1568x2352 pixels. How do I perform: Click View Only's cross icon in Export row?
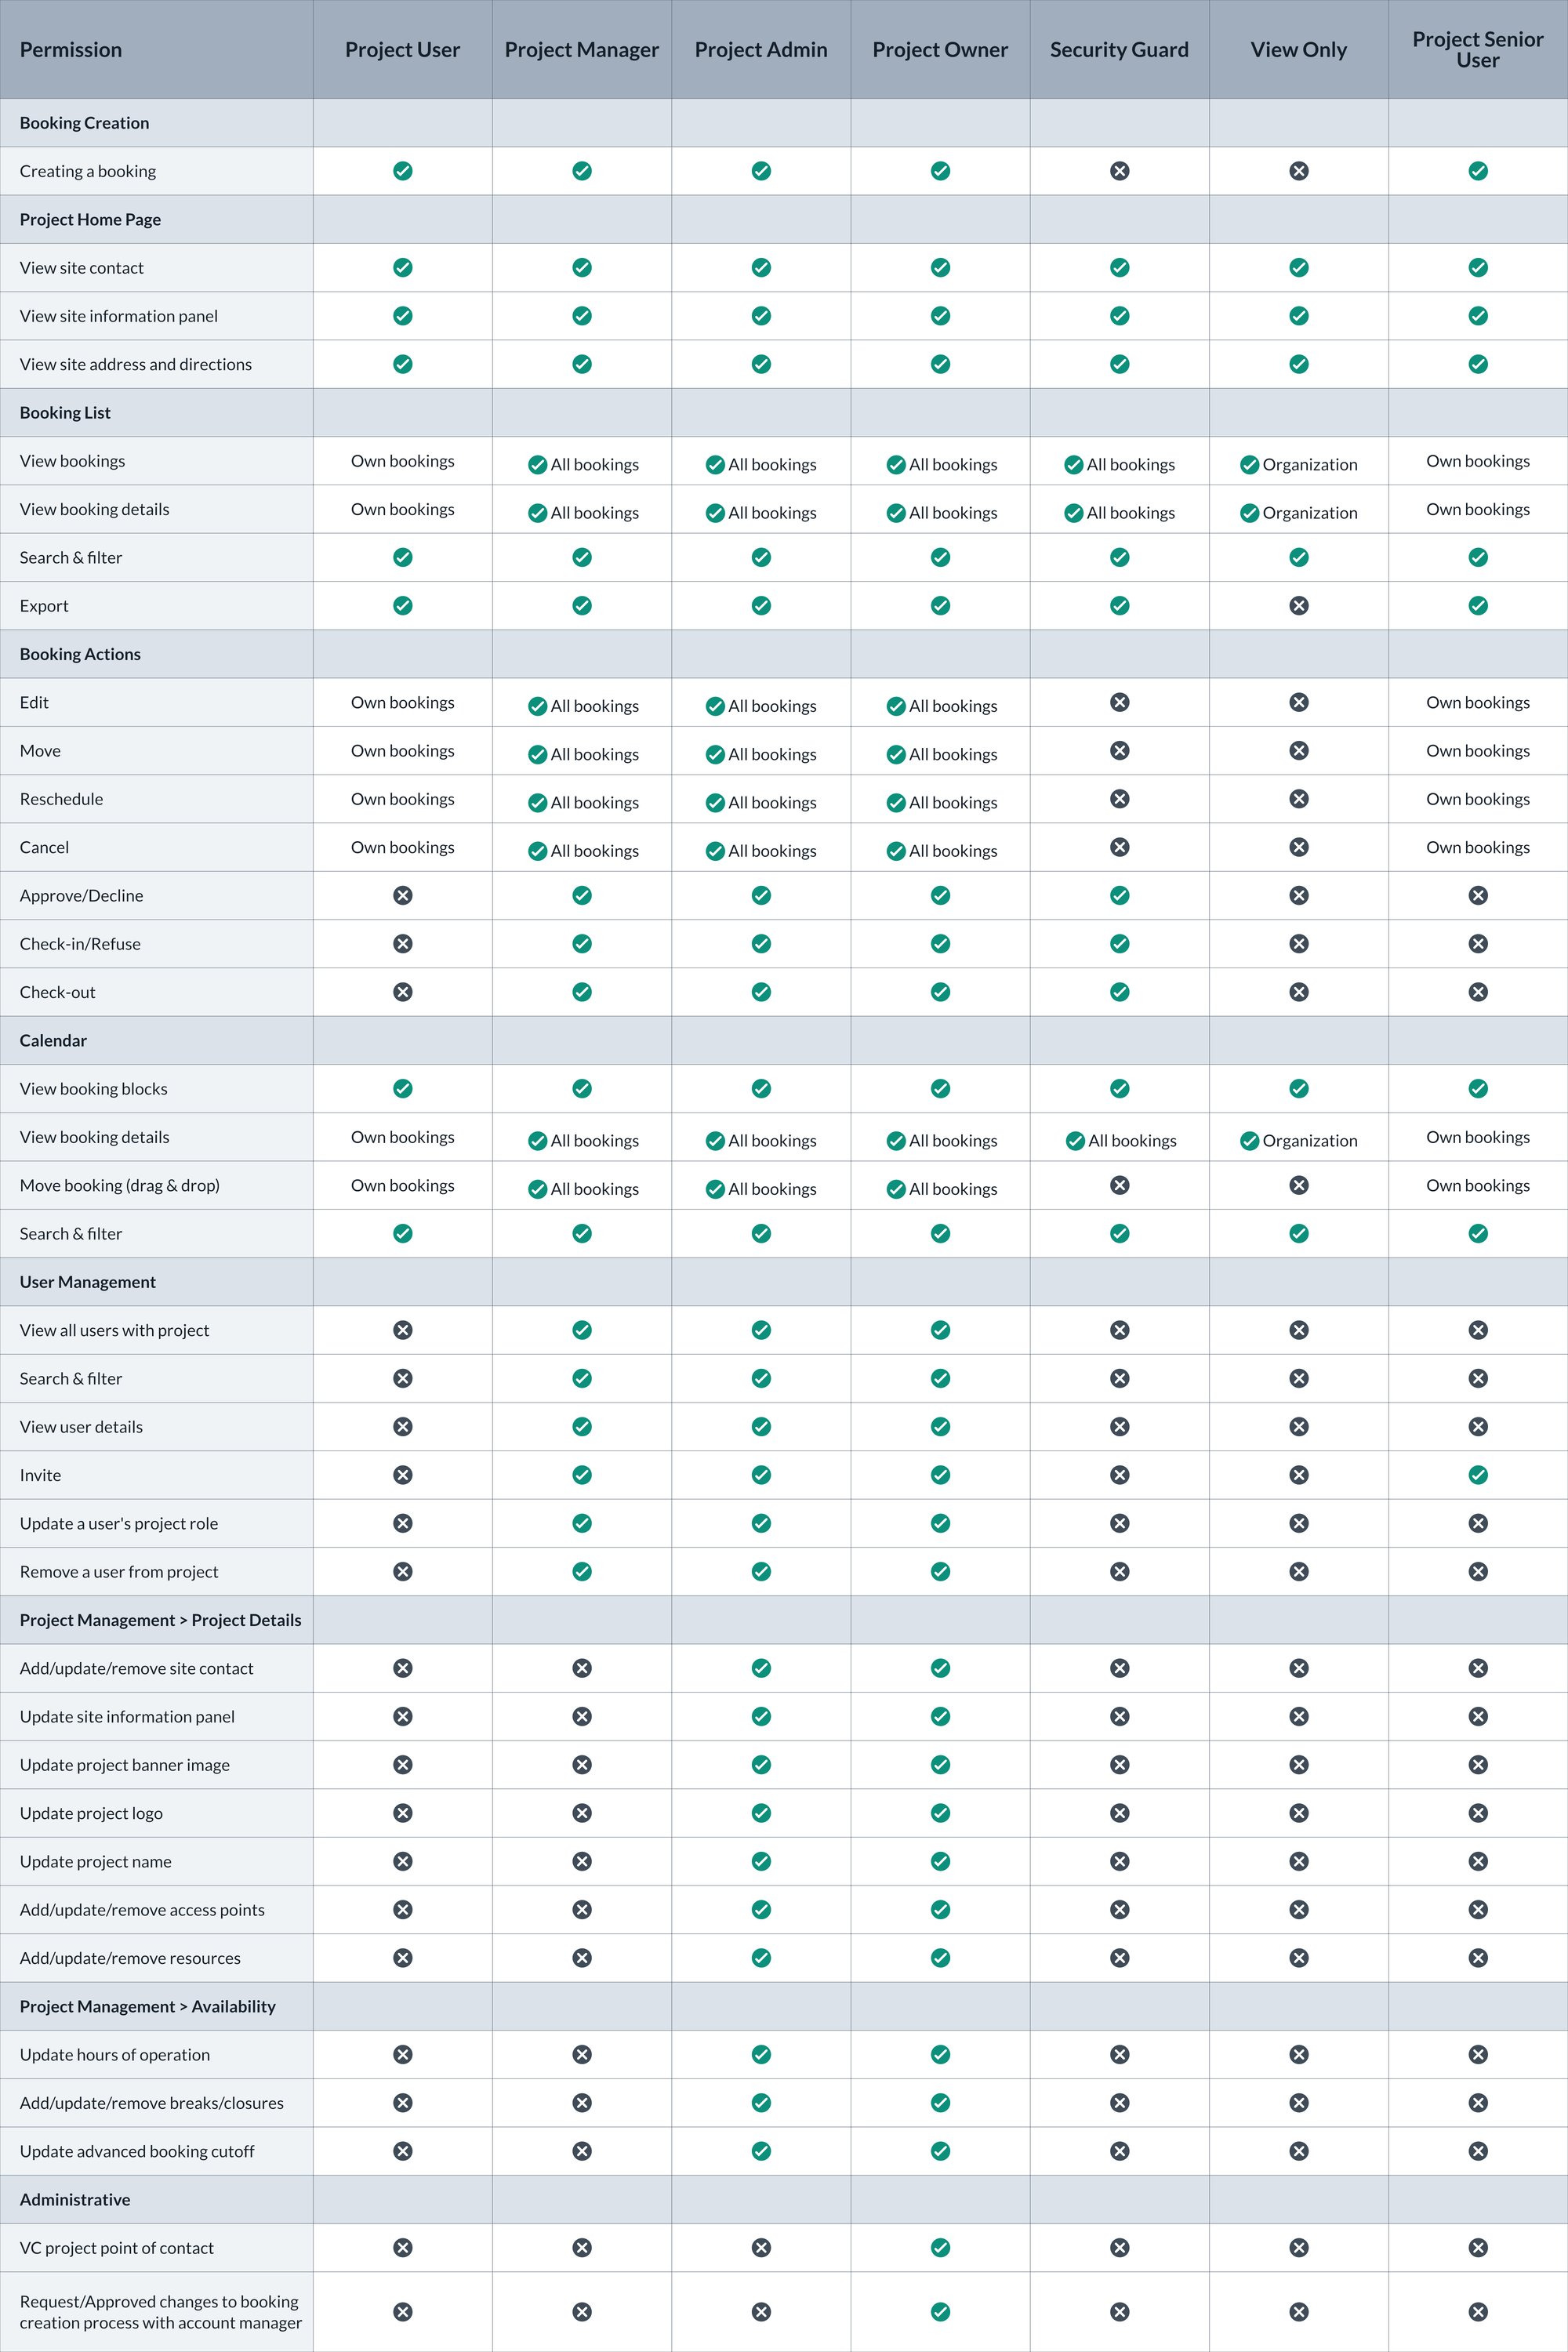click(1298, 605)
